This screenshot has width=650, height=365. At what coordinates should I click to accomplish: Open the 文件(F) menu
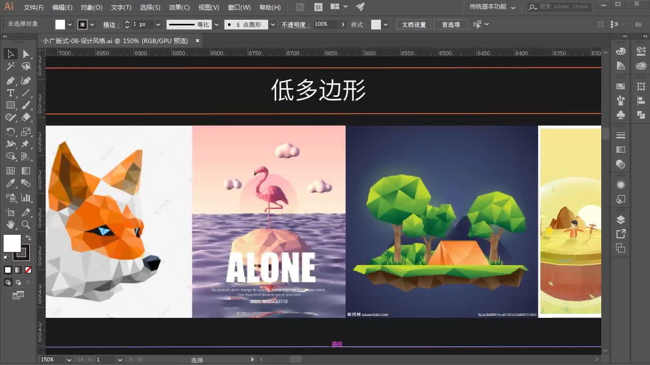[34, 7]
